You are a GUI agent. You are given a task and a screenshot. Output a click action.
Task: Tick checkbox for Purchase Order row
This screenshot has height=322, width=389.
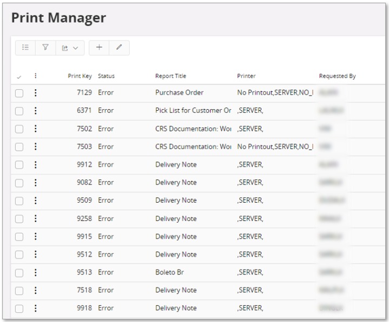pos(19,92)
